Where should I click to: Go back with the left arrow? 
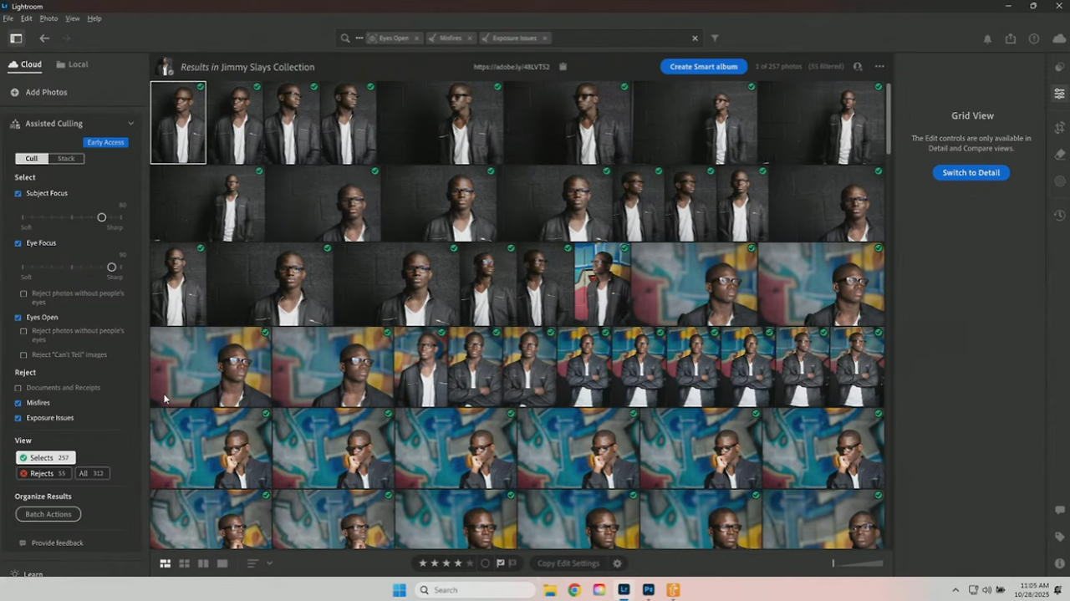44,38
